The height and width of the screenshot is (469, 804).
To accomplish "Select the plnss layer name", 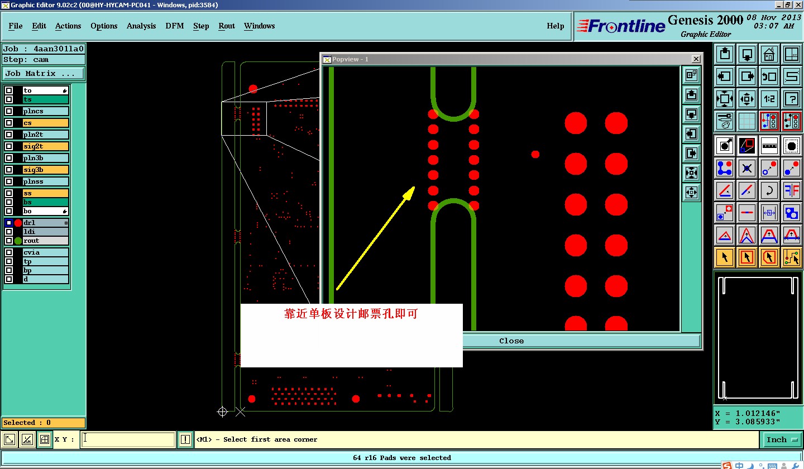I will point(46,181).
